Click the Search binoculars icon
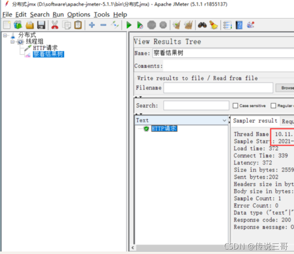 [202, 25]
